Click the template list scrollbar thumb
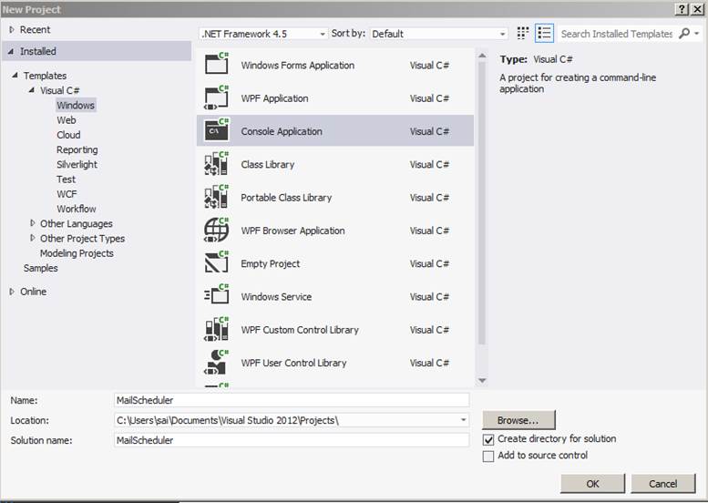708x503 pixels. (482, 203)
